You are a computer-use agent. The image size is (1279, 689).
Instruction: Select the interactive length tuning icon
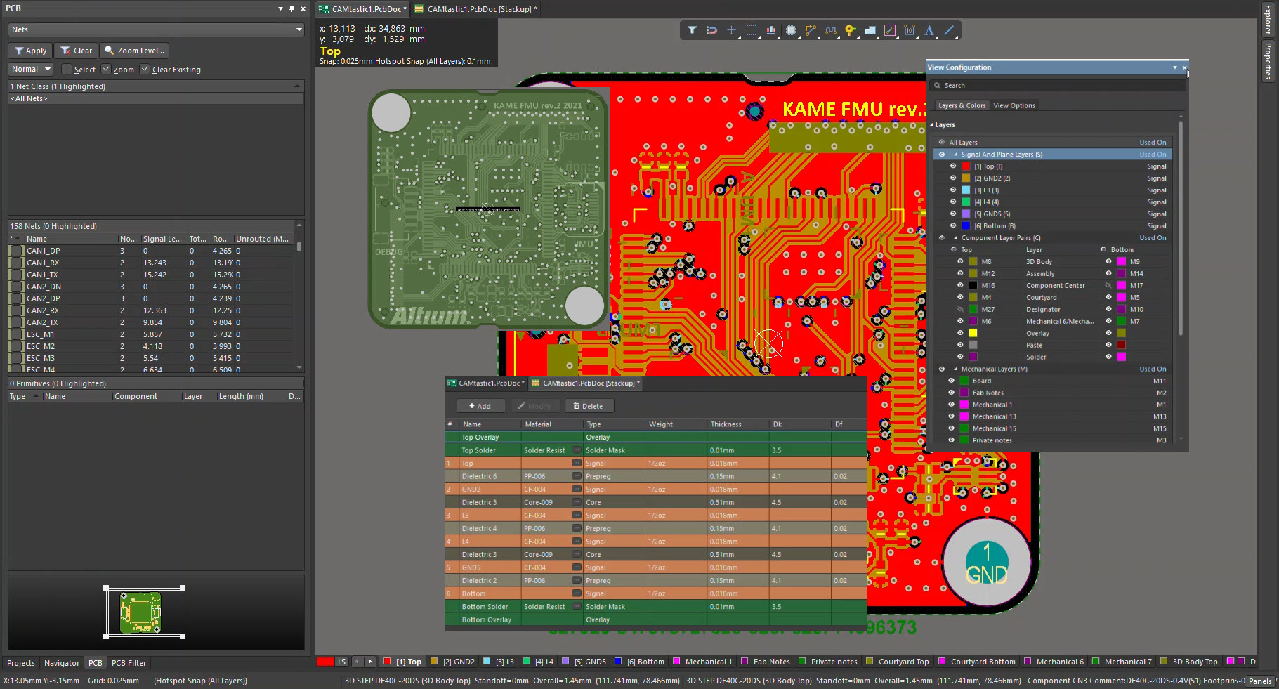click(831, 30)
